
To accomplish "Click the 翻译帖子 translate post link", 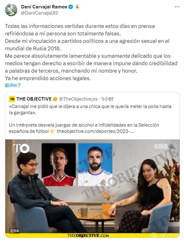I will click(13, 85).
